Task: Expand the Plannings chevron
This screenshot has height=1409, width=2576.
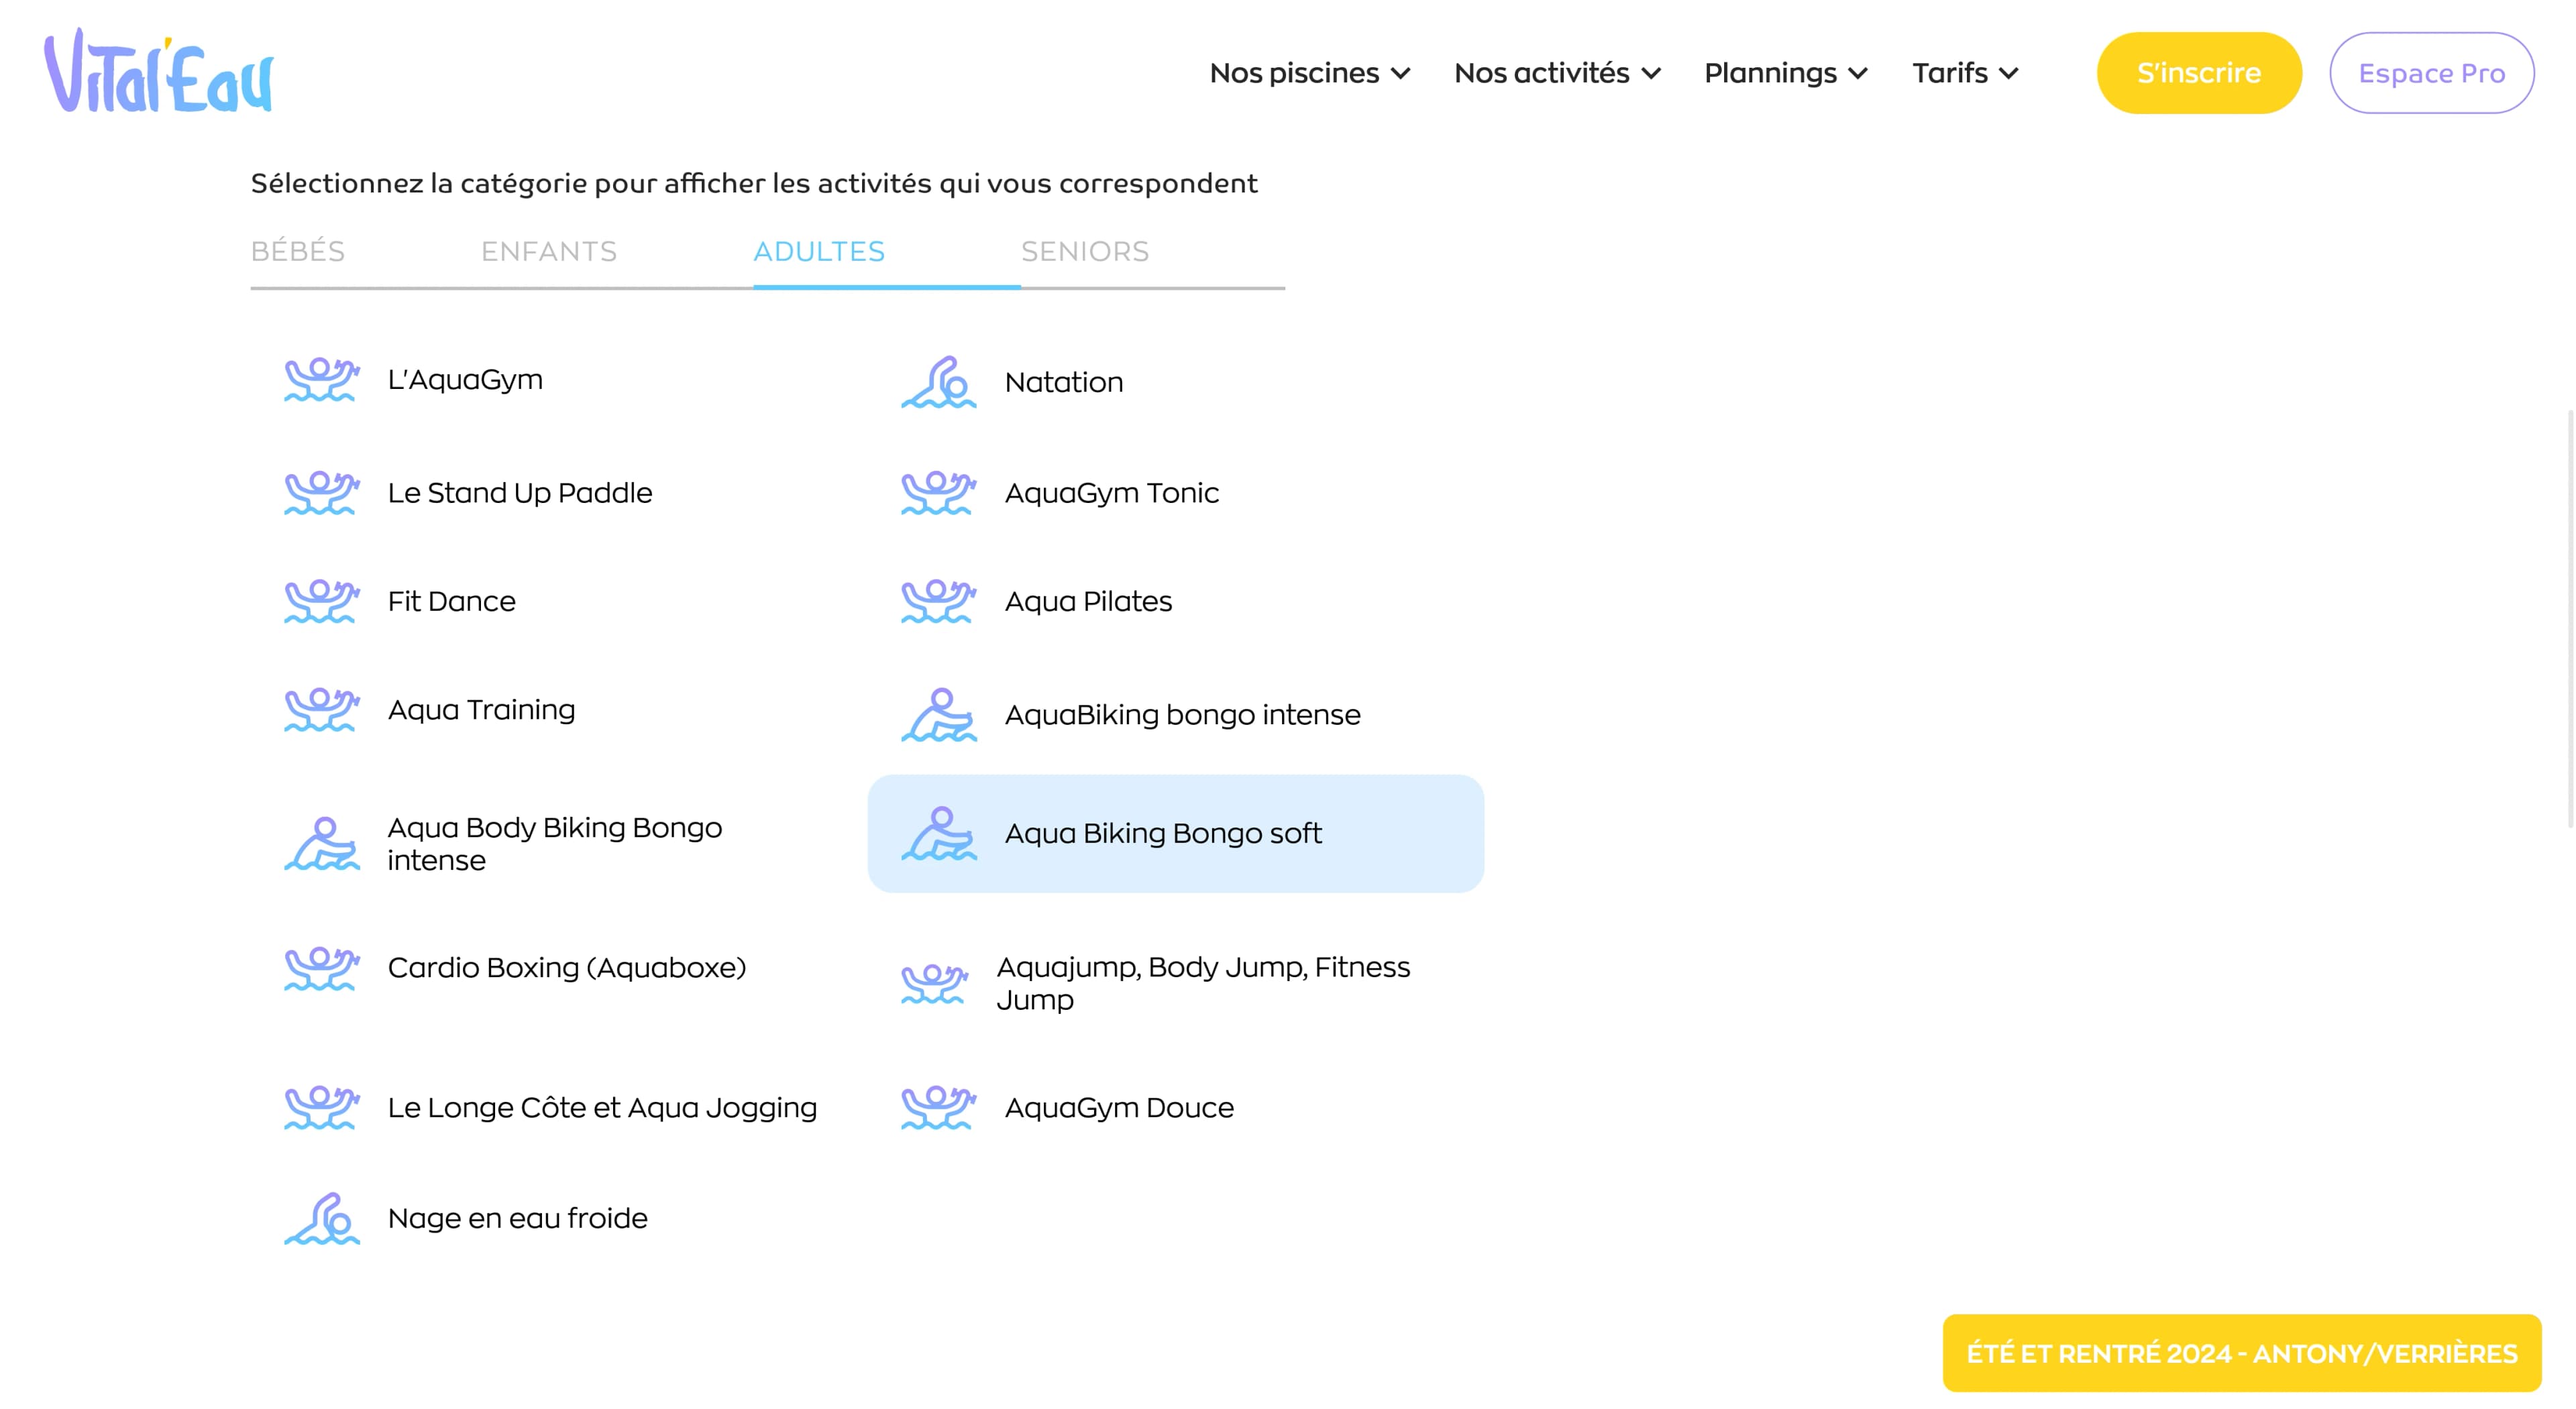Action: pos(1858,73)
